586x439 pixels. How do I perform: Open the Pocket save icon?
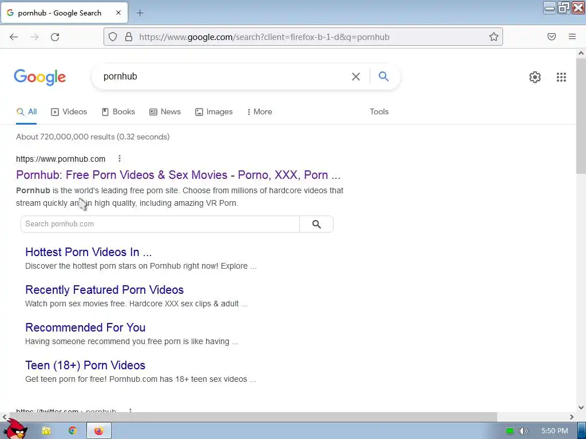point(552,37)
